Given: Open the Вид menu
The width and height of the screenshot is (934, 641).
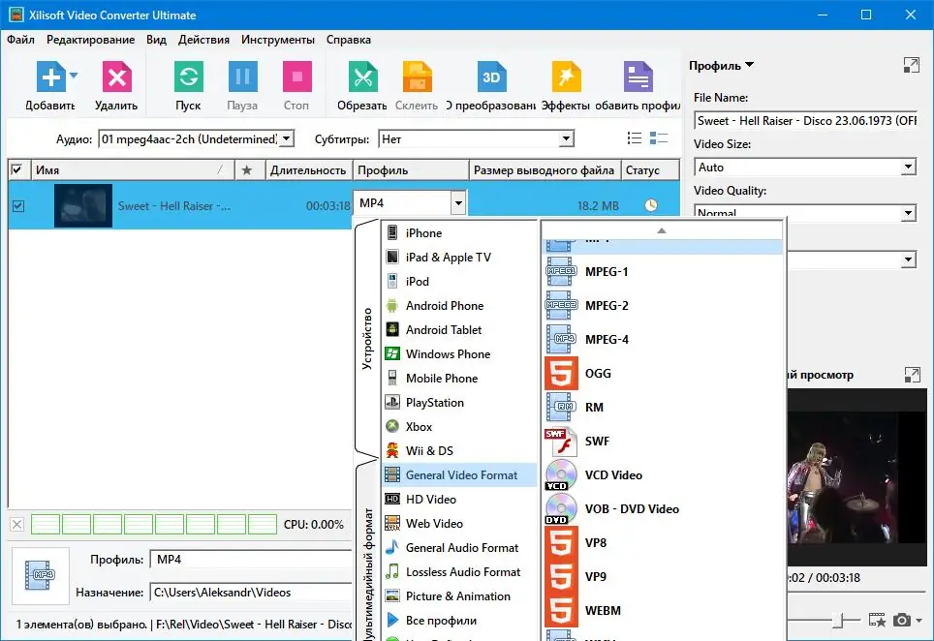Looking at the screenshot, I should pos(156,40).
